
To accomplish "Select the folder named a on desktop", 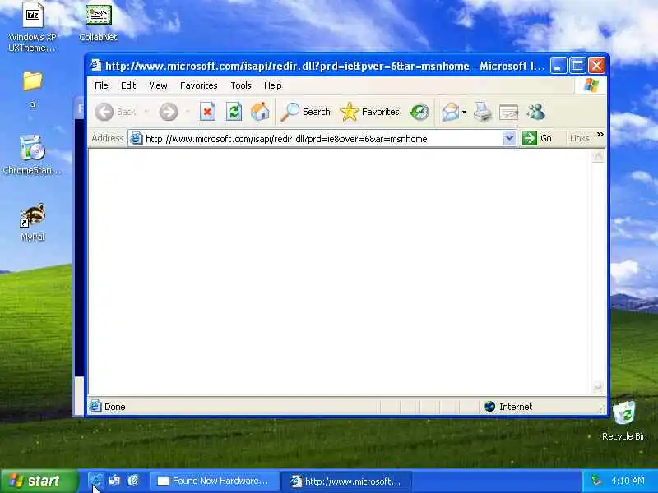I will click(32, 89).
